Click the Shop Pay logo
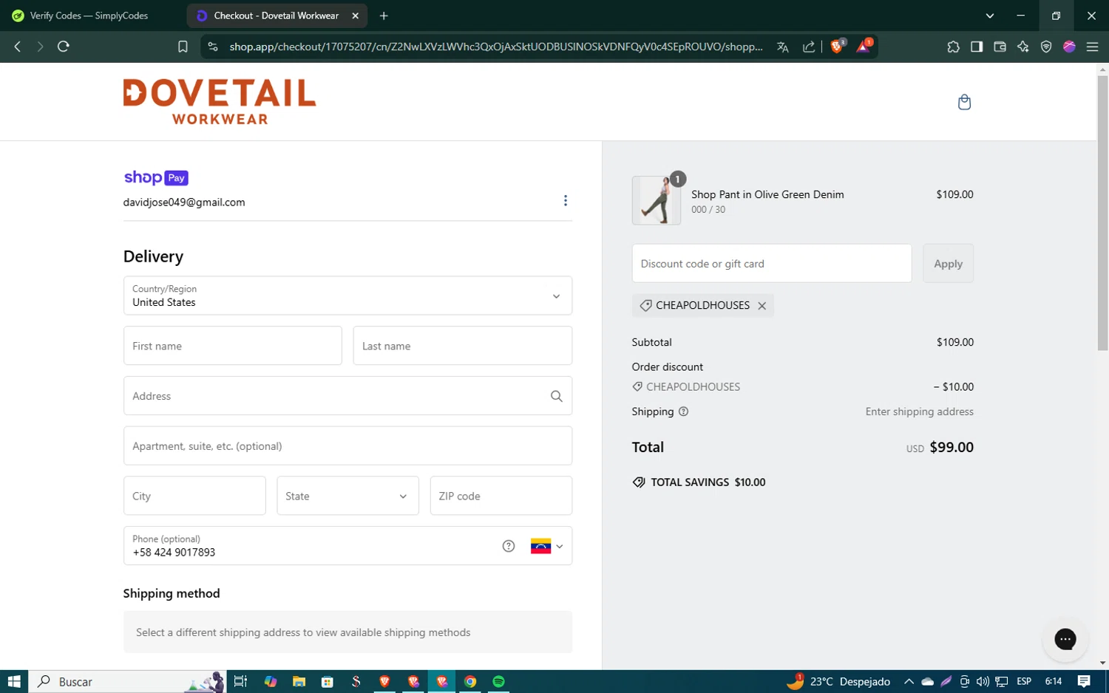The image size is (1109, 693). pos(156,177)
